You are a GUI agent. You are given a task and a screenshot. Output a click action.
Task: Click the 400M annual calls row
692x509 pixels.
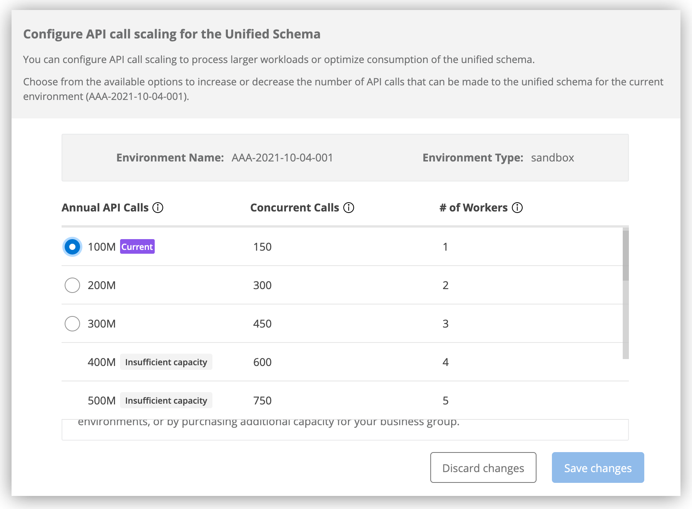101,361
